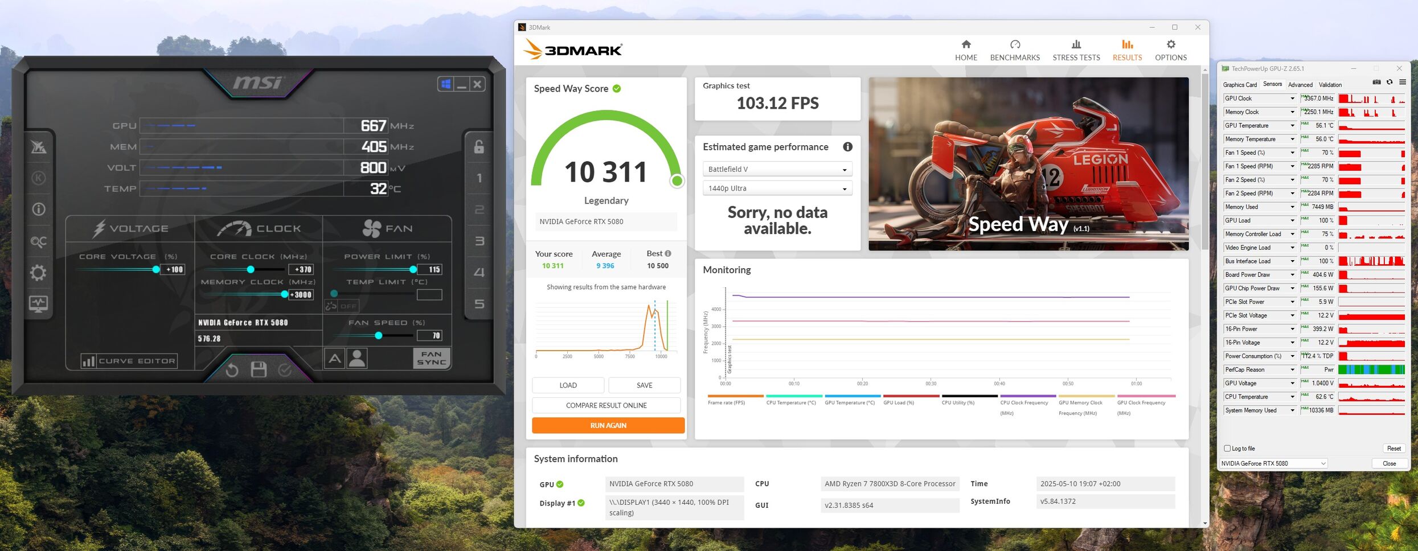Toggle Apply at Windows startup in Afterburner
Screen dimensions: 1418x551
click(x=446, y=84)
